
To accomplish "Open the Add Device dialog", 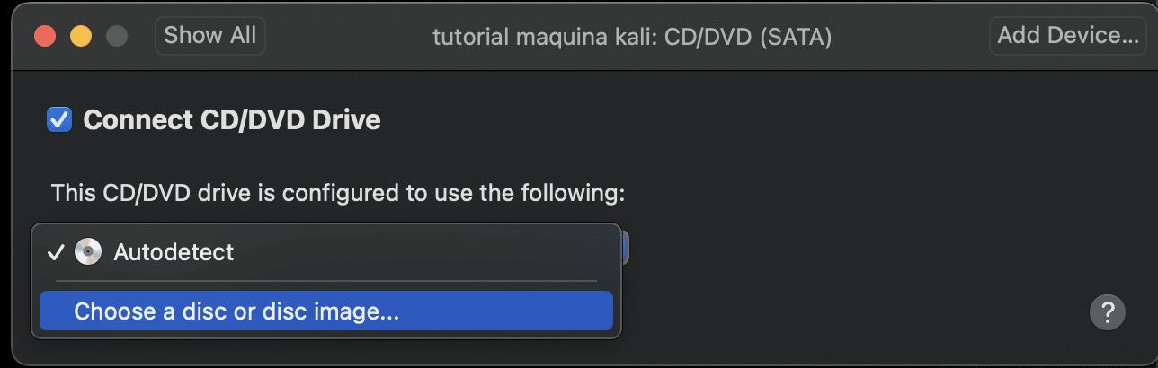I will point(1068,36).
